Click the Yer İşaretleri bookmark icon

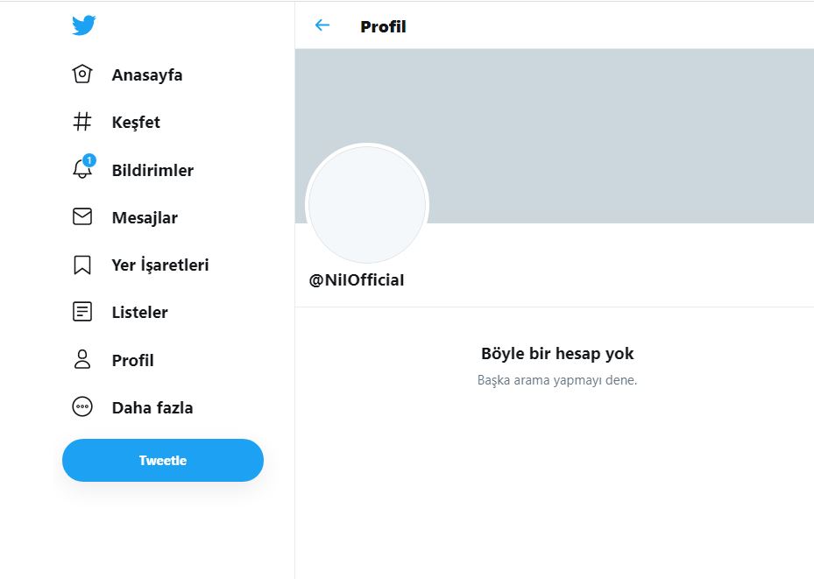point(82,265)
